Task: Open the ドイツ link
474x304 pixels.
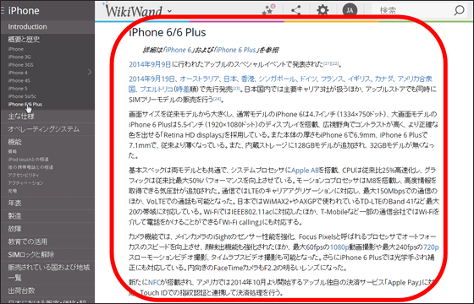Action: (308, 79)
